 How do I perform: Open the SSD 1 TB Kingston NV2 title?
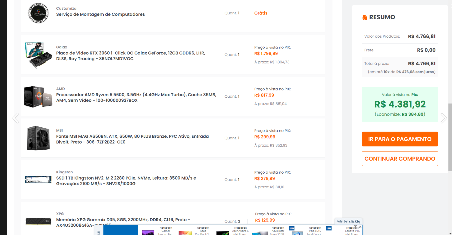(x=126, y=181)
